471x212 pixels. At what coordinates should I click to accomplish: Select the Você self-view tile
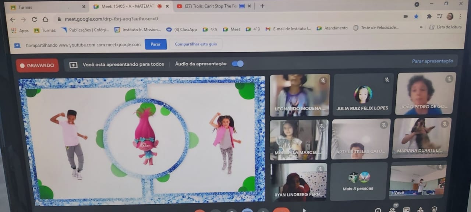point(418,180)
